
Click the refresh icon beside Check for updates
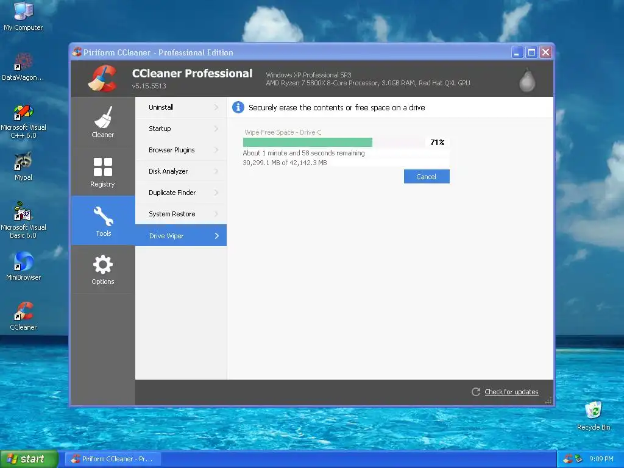(x=475, y=392)
